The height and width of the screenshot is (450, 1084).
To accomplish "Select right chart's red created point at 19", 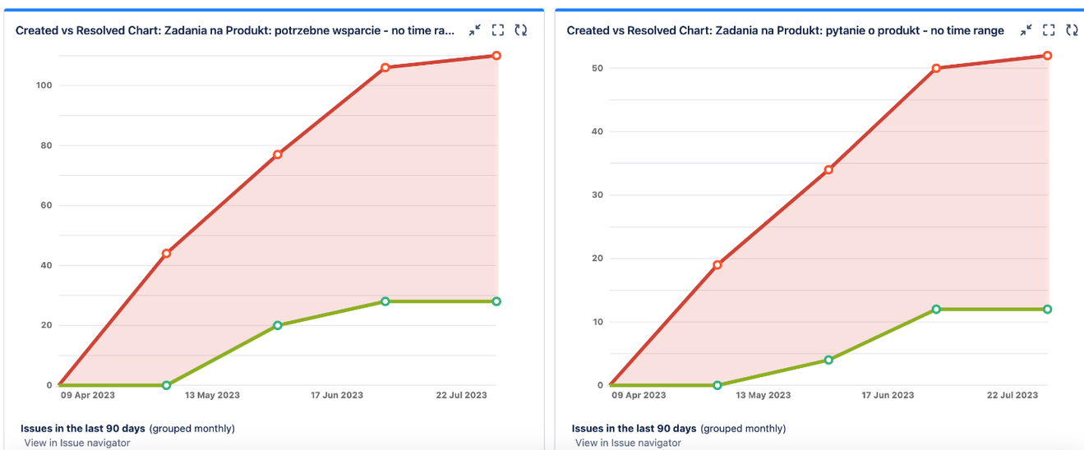I will (717, 265).
